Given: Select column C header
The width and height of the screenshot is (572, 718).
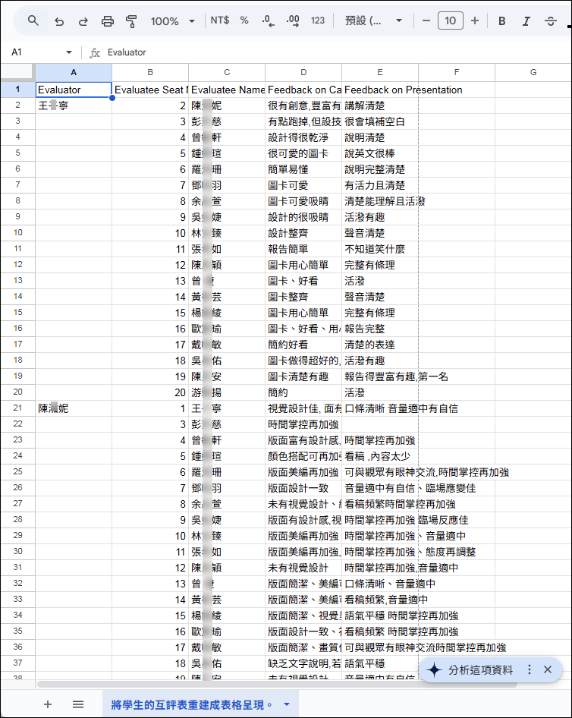Looking at the screenshot, I should click(227, 72).
